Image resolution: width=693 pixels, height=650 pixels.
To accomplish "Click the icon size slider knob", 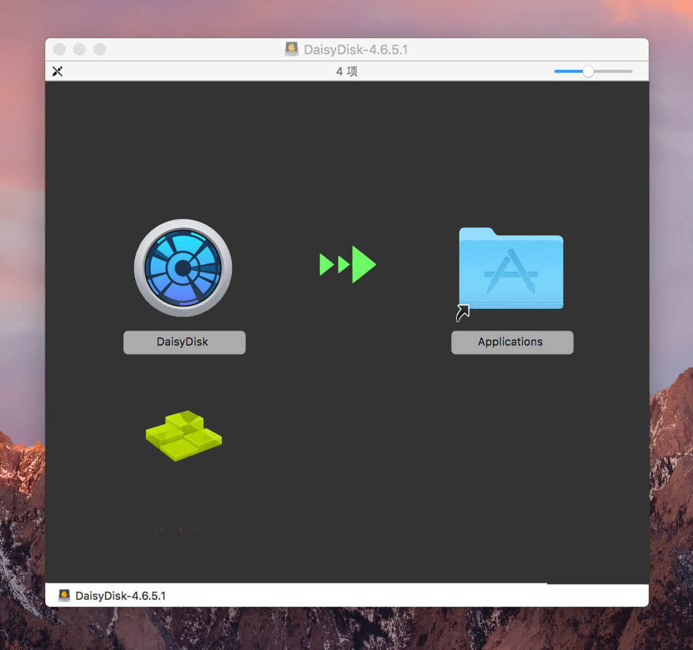I will [x=588, y=71].
